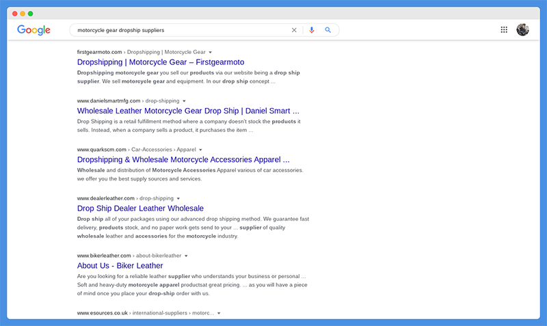Image resolution: width=547 pixels, height=326 pixels.
Task: Open the Dropshipping | Motorcycle Gear – Firstgearmoto result
Action: (161, 62)
